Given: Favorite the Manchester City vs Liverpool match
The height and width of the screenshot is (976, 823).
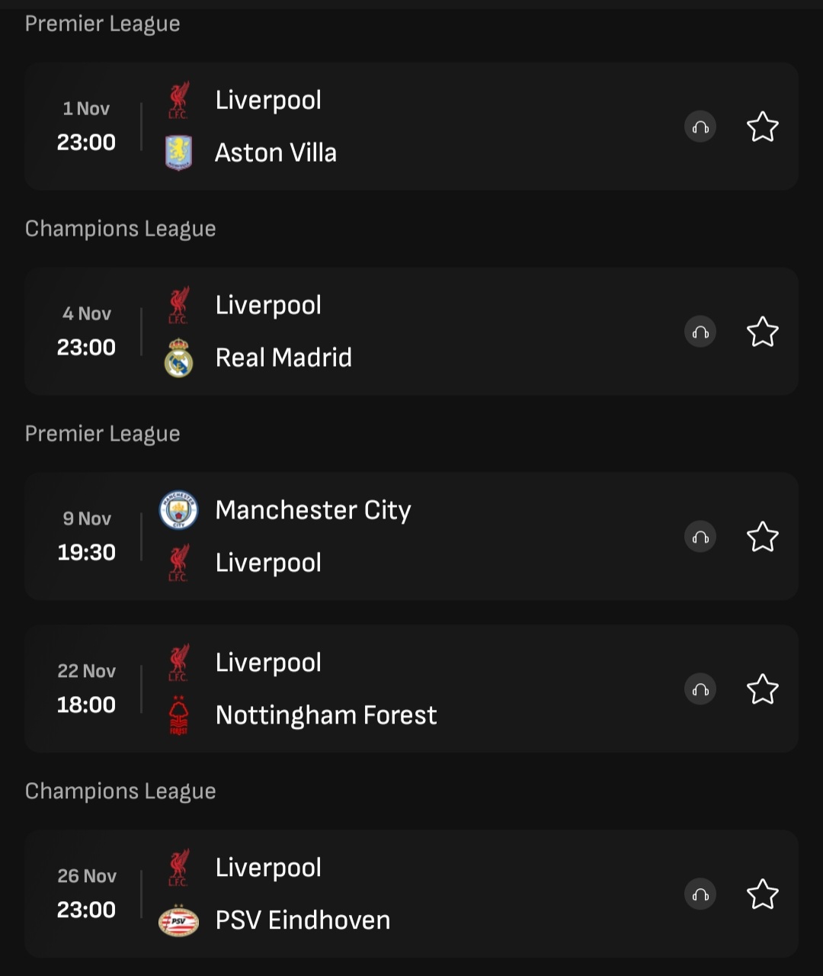Looking at the screenshot, I should pos(762,537).
